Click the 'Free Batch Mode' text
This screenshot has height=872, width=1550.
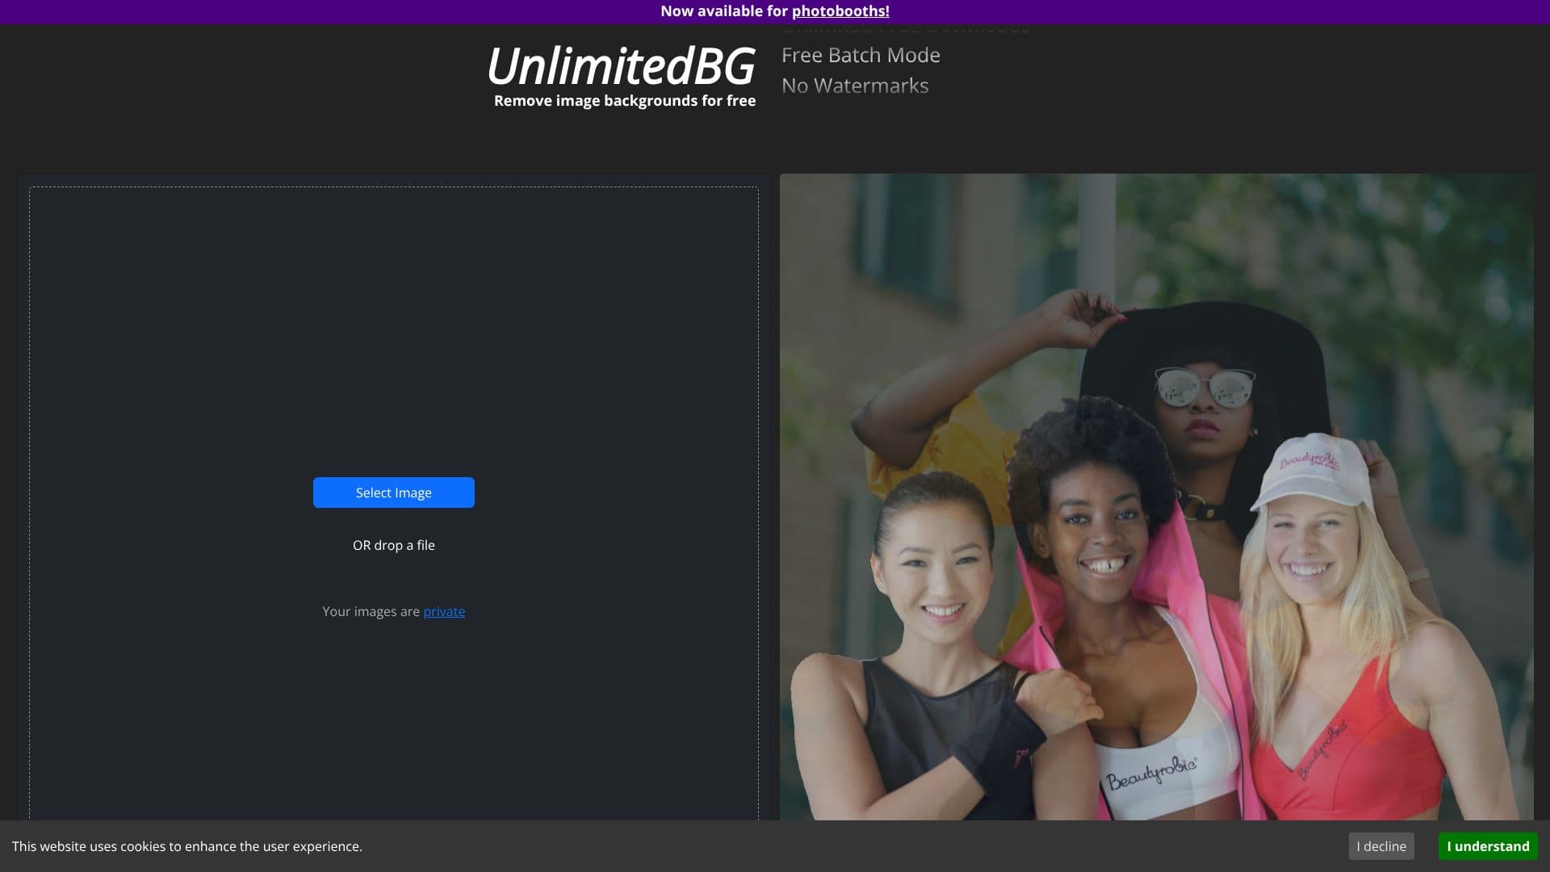(861, 55)
